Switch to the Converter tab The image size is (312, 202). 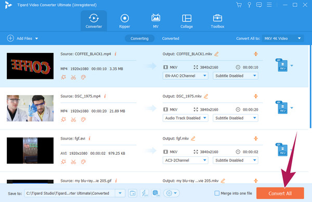coord(94,21)
